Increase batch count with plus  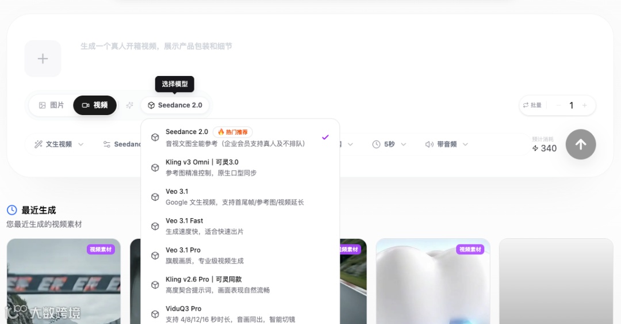point(585,105)
